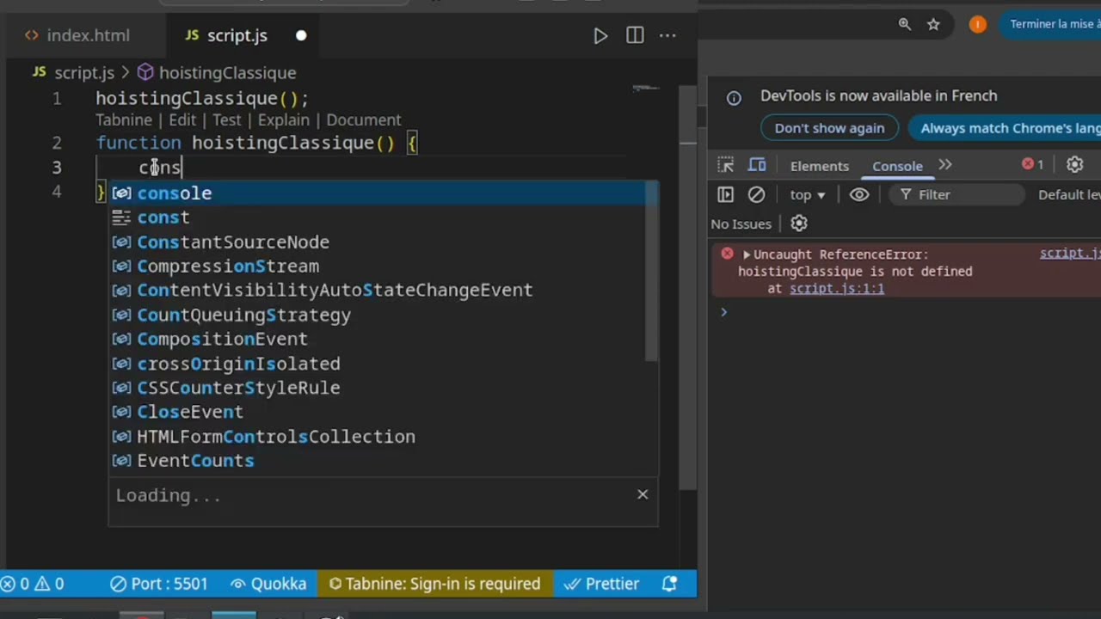This screenshot has width=1101, height=619.
Task: Open the Chrome profile avatar
Action: pyautogui.click(x=977, y=24)
